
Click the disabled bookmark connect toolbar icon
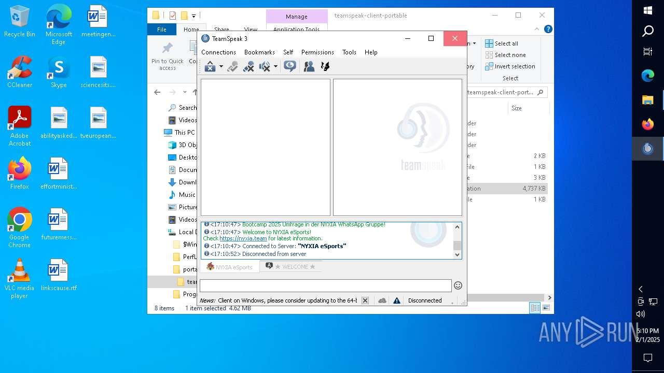point(232,66)
